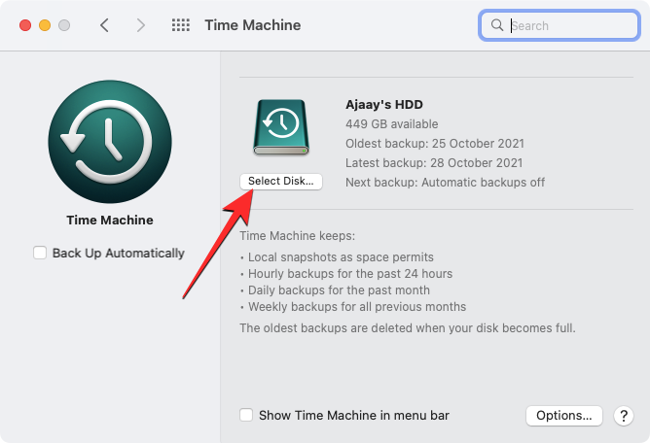The image size is (650, 443).
Task: Click the red close window button
Action: pos(25,25)
